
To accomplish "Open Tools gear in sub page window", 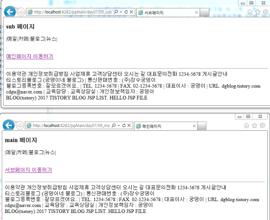I will (266, 12).
